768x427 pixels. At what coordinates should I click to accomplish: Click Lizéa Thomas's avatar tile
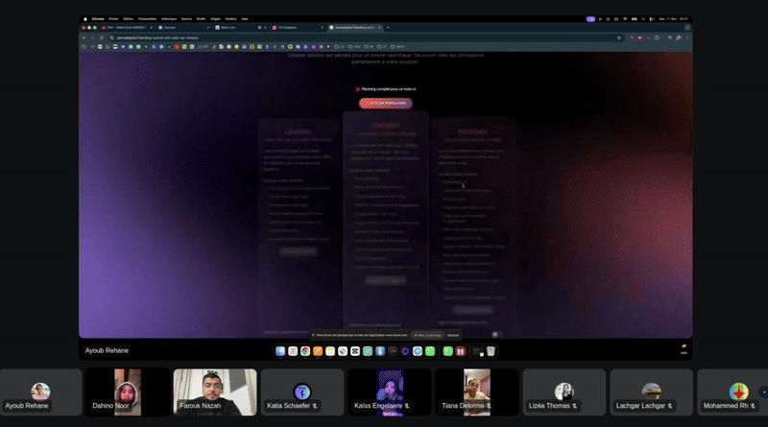pyautogui.click(x=564, y=391)
